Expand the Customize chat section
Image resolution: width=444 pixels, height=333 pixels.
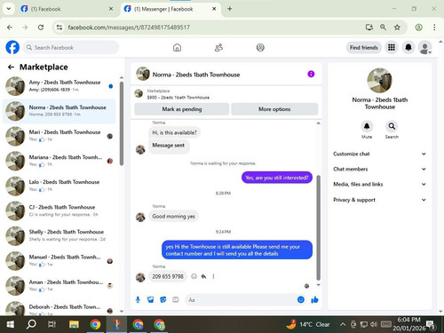coord(380,154)
